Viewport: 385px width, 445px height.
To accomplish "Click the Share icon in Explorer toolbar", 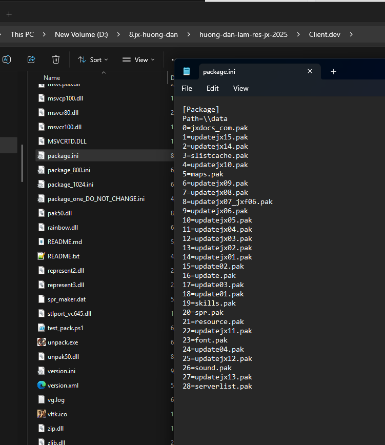I will 31,59.
